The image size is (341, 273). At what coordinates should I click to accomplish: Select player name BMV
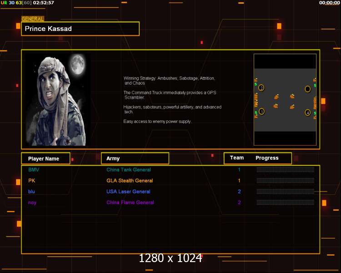pos(34,170)
